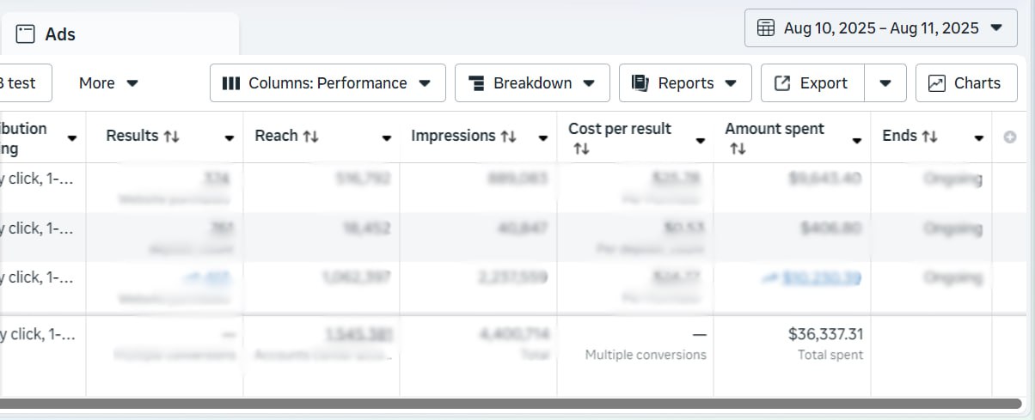Screen dimensions: 1035x420
Task: Click the plus icon to add column
Action: 1010,137
